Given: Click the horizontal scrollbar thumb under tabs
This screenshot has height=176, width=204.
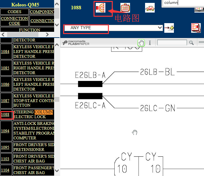Looking at the screenshot, I should tap(23, 35).
